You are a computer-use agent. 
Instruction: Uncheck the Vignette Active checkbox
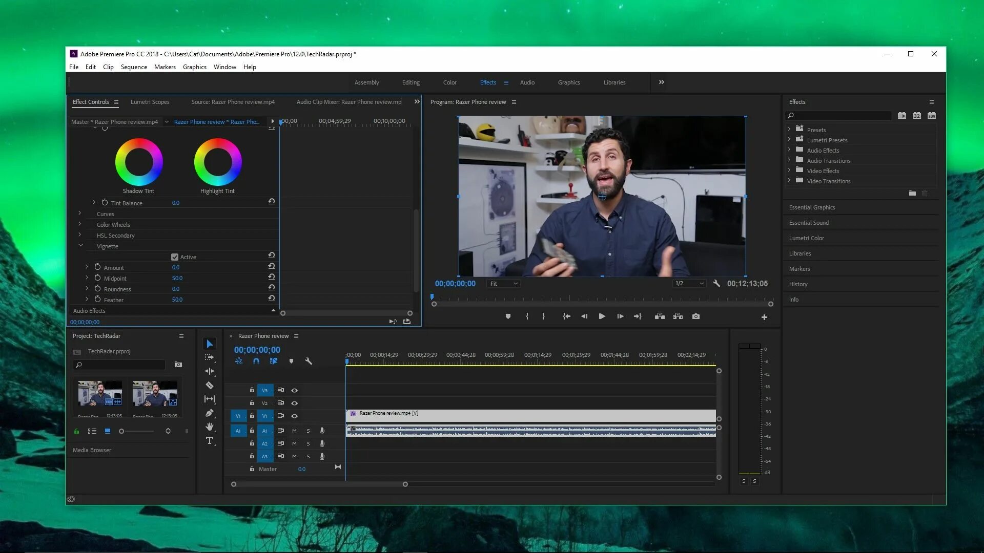pyautogui.click(x=175, y=257)
